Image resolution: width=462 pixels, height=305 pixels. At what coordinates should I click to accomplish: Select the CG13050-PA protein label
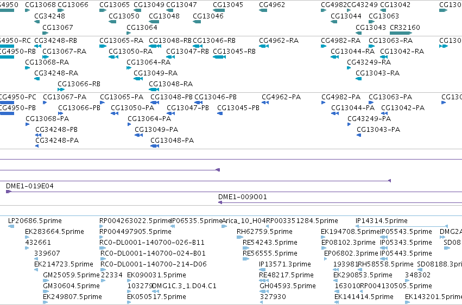pos(132,108)
